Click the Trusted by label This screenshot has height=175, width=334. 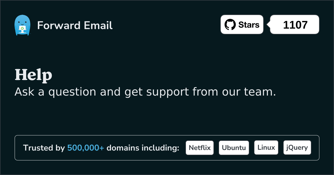[x=44, y=148]
